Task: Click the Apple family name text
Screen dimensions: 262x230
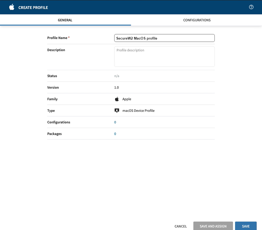Action: tap(127, 99)
